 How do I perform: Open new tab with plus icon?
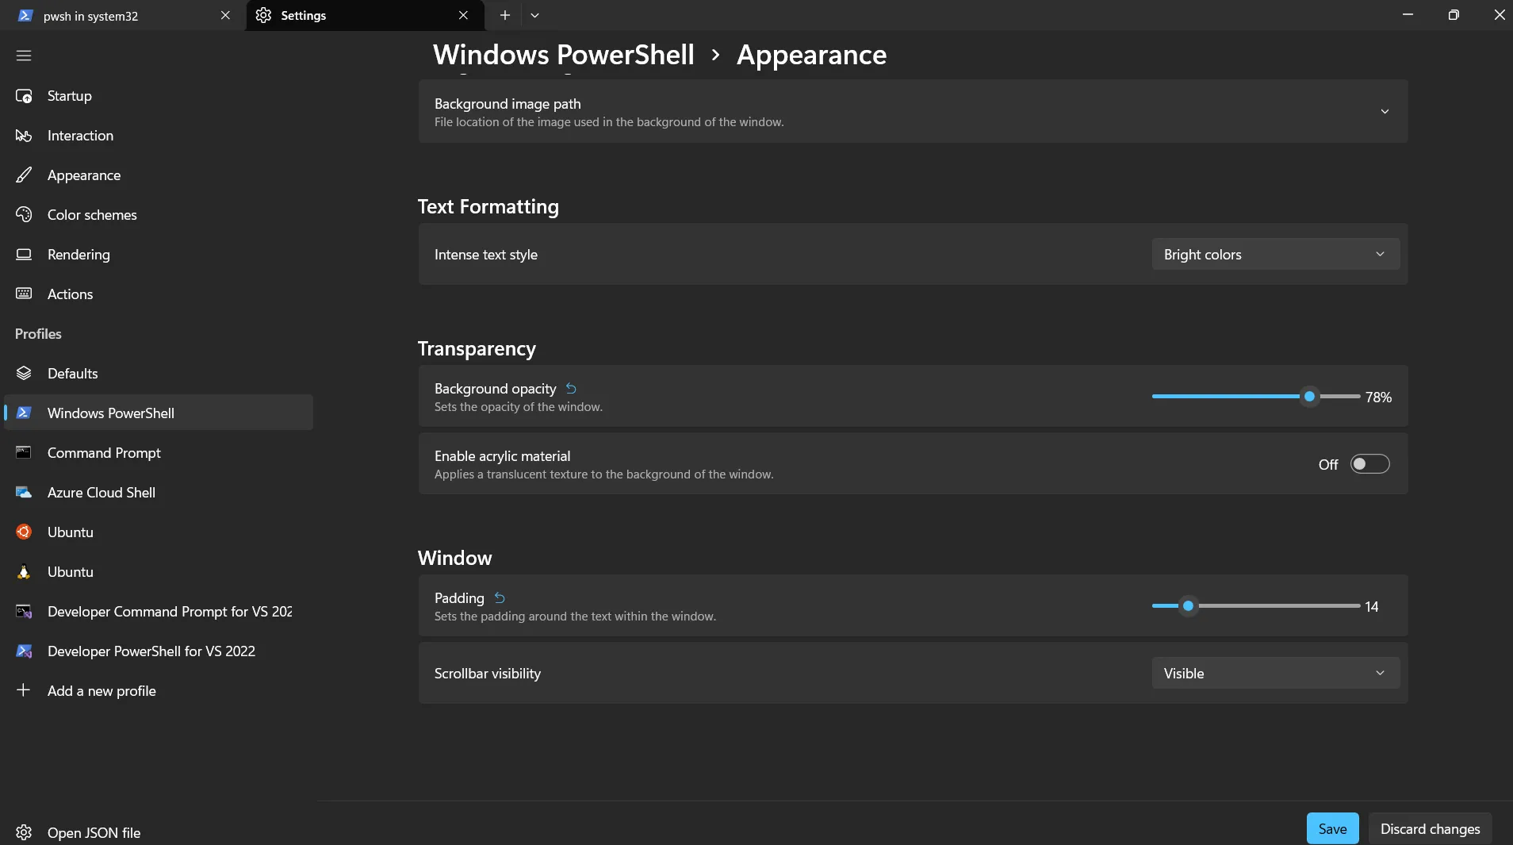[x=504, y=15]
